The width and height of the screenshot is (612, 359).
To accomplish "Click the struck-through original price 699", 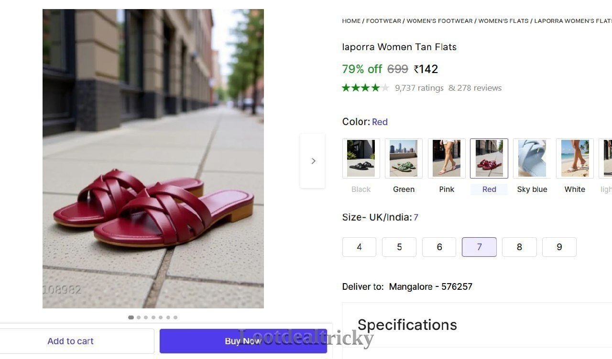I will [398, 69].
